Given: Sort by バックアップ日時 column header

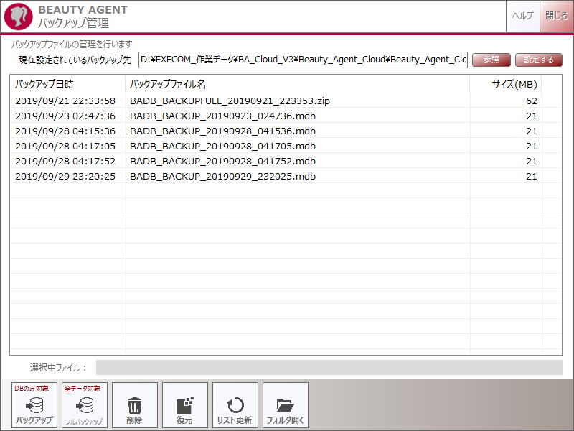Looking at the screenshot, I should [x=68, y=85].
